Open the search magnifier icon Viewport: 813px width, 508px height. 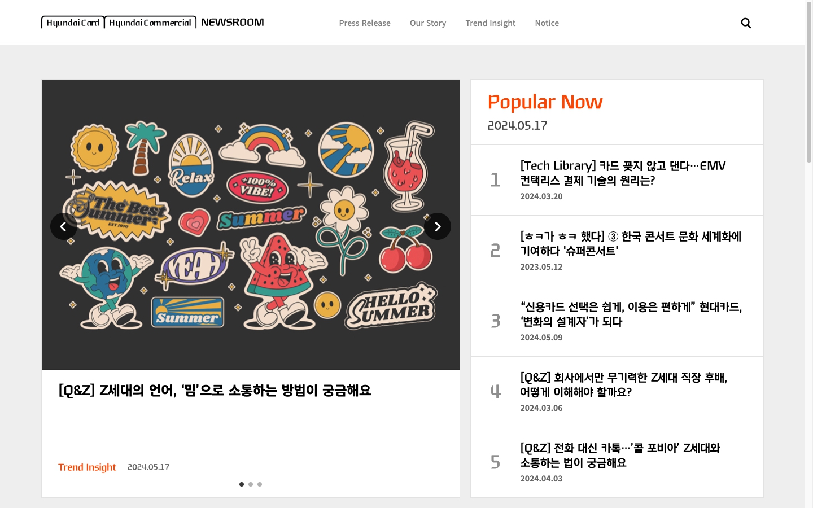(746, 23)
